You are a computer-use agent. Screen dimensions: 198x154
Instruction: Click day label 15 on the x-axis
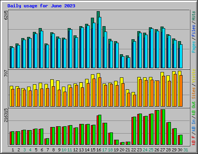(93, 150)
